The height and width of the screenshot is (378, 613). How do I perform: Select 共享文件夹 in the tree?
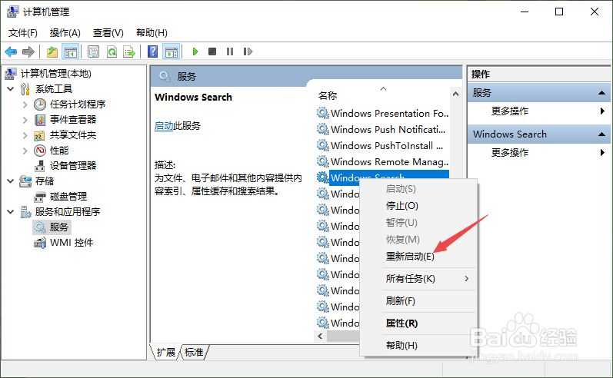point(73,135)
